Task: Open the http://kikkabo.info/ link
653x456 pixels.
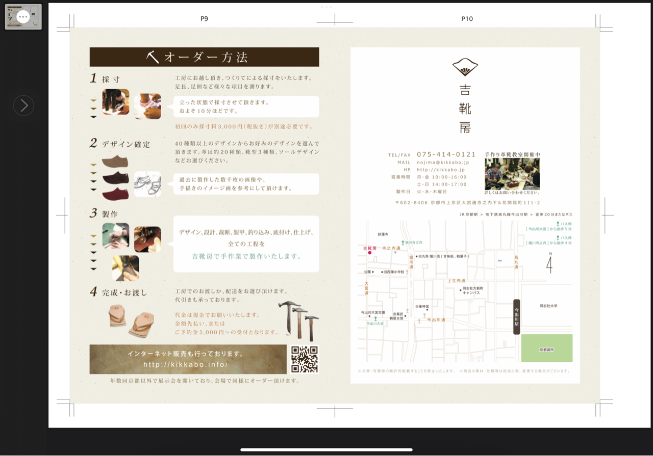Action: tap(186, 364)
